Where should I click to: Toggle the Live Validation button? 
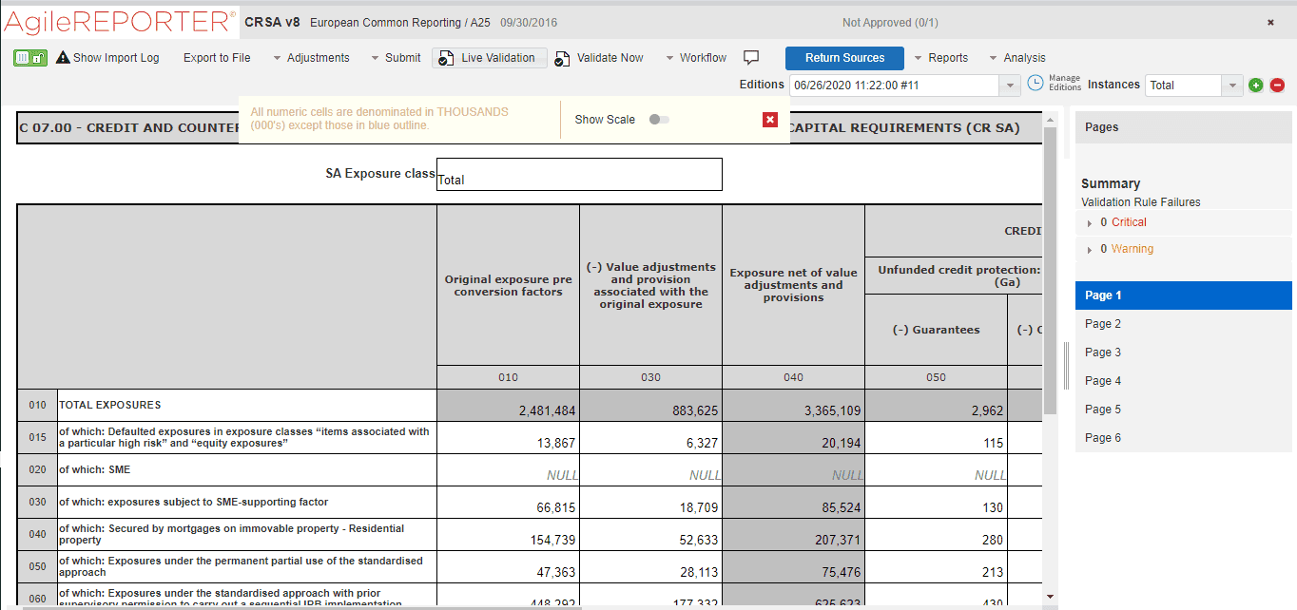[x=489, y=58]
